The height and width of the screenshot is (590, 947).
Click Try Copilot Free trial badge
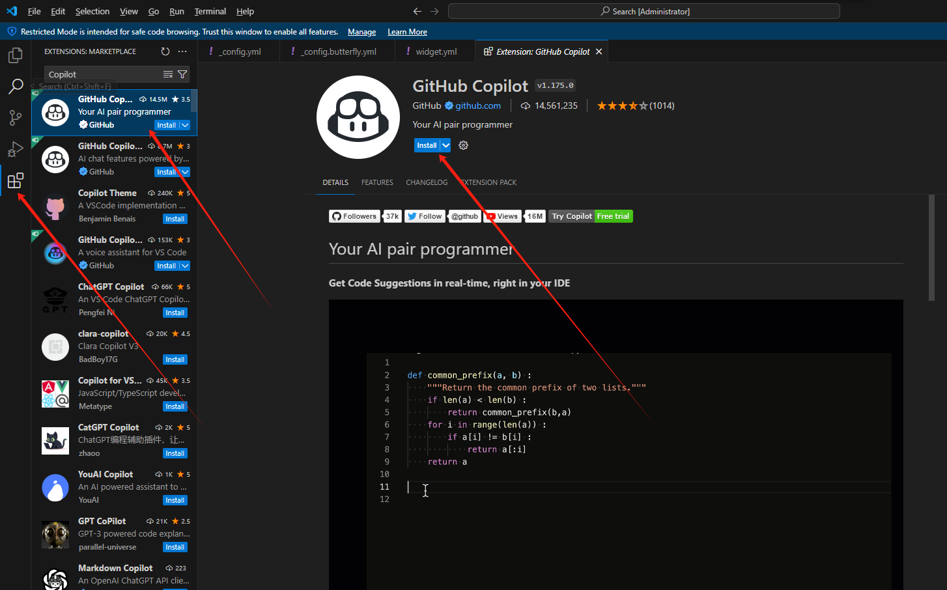tap(591, 216)
